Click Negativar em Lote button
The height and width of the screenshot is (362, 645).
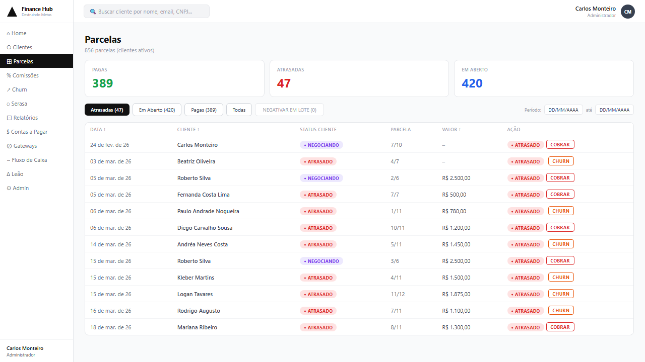(289, 110)
